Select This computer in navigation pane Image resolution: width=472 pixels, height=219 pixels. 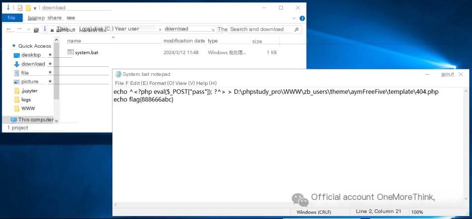coord(36,120)
